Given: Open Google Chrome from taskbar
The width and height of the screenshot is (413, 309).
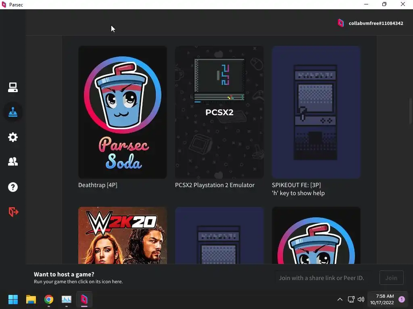Looking at the screenshot, I should tap(49, 299).
